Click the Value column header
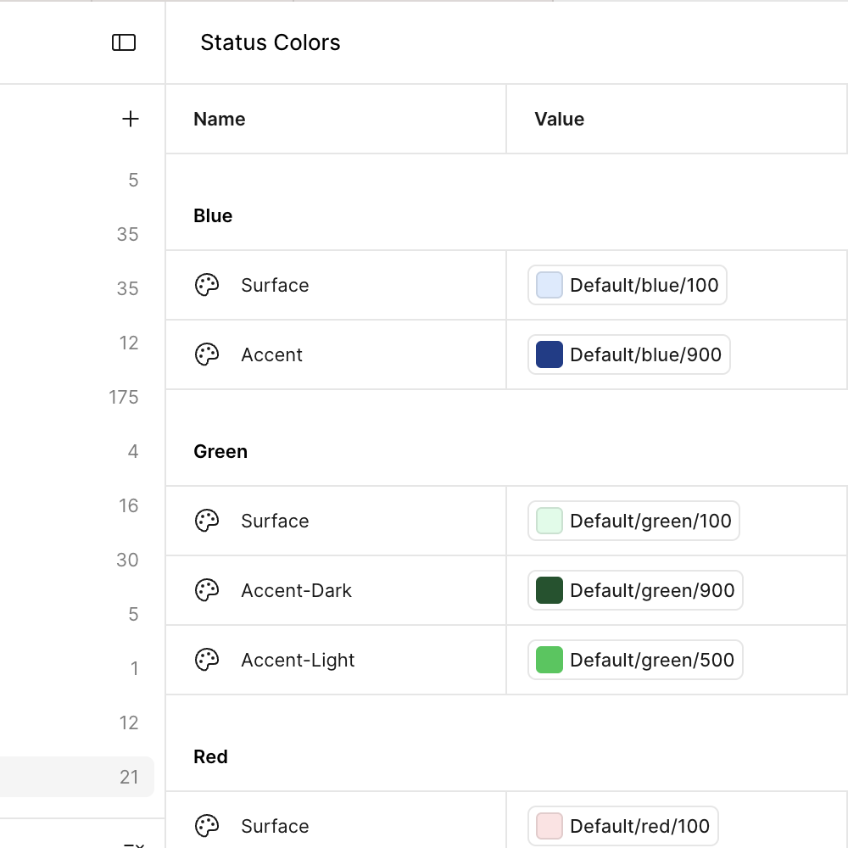The width and height of the screenshot is (848, 848). tap(559, 119)
